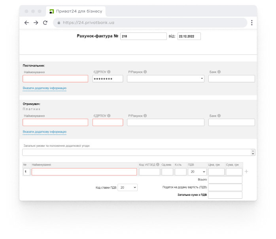Open the ПДВ rate dropdown in row 1

197,172
